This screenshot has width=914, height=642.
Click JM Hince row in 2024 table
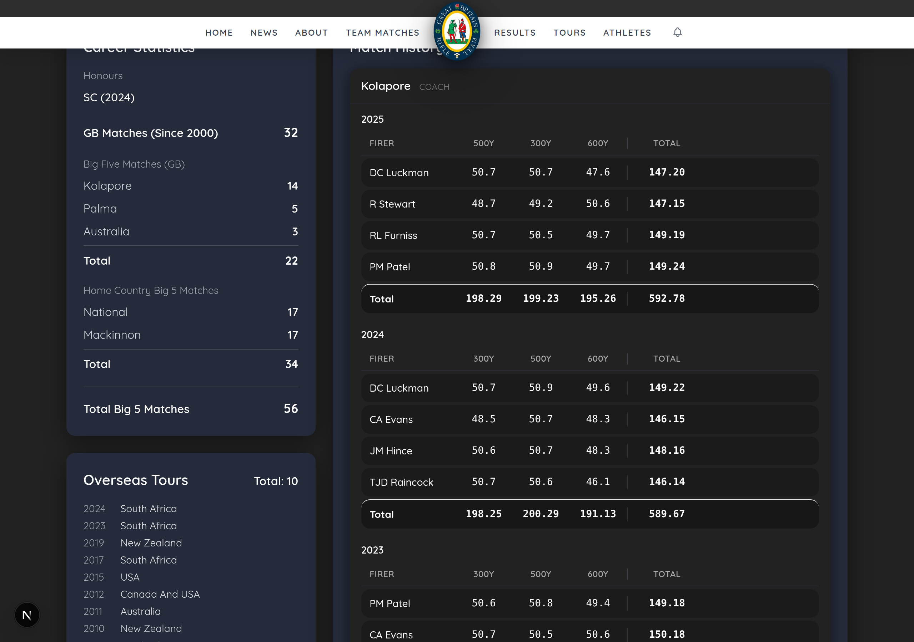(589, 451)
